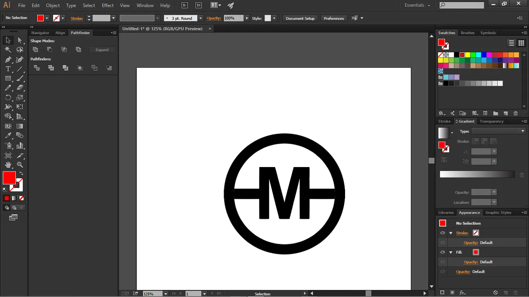Open the artboard number dropdown
This screenshot has height=297, width=529.
(204, 294)
